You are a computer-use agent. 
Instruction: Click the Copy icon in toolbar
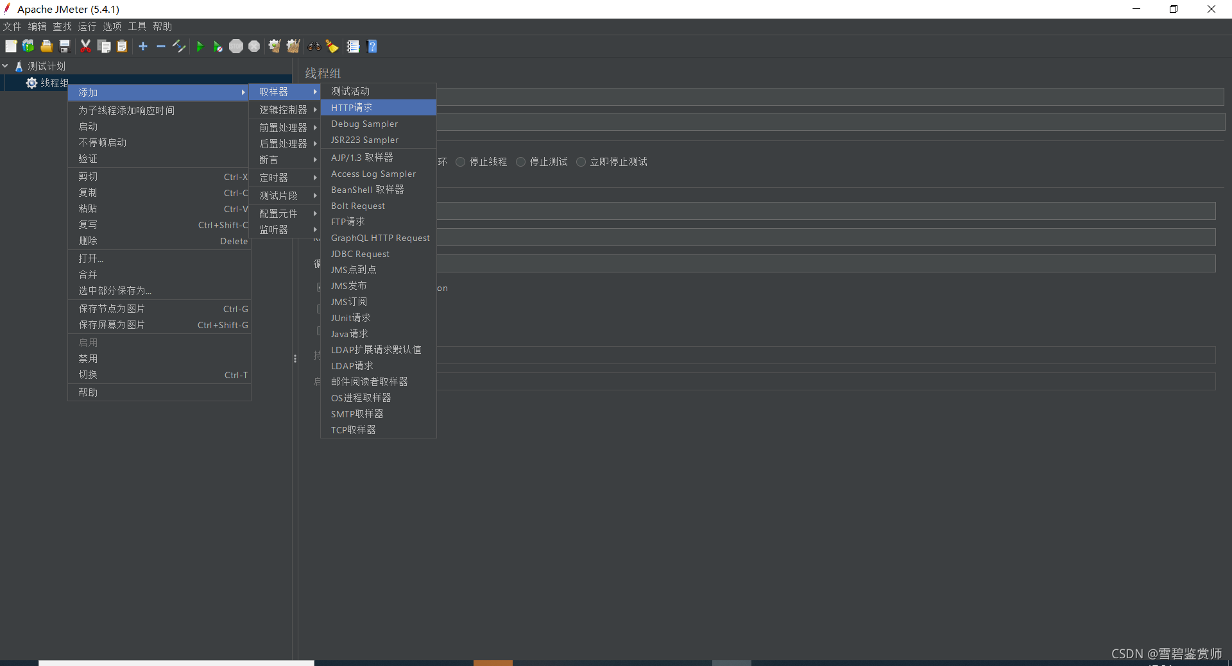pyautogui.click(x=104, y=46)
